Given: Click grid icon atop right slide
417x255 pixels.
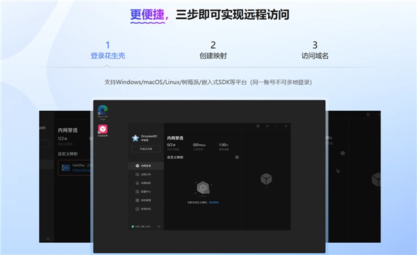Looking at the screenshot, I should 368,115.
